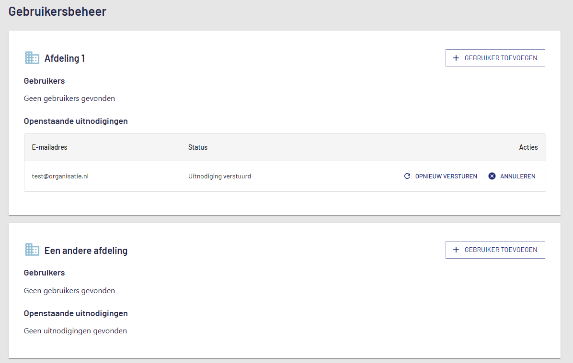The image size is (573, 363).
Task: Click the Acties column header
Action: 528,147
